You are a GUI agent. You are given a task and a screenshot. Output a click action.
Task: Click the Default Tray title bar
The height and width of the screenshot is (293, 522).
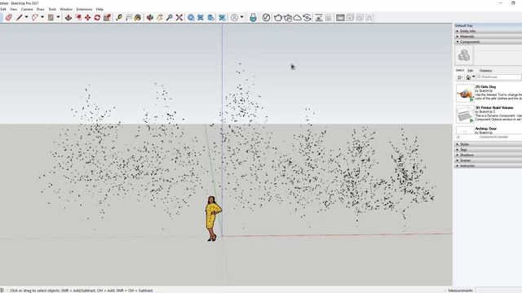coord(488,25)
